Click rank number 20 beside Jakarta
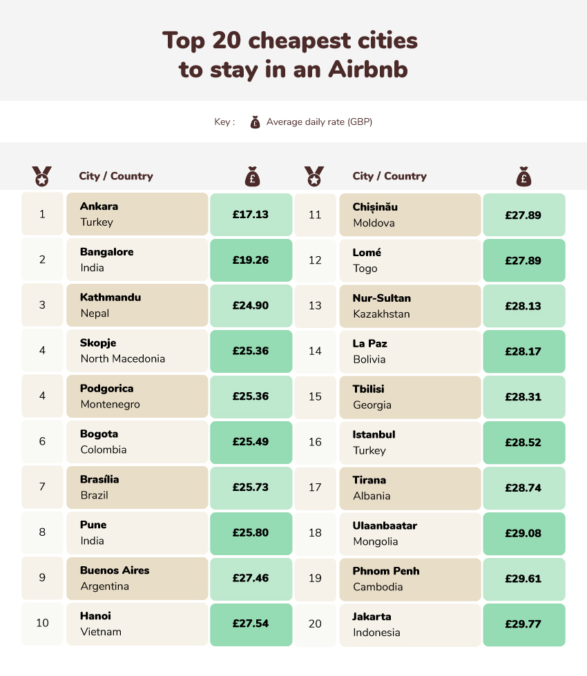This screenshot has width=587, height=676. click(315, 624)
